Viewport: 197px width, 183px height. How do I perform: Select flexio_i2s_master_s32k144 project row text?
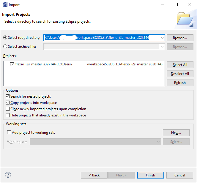tap(89, 64)
